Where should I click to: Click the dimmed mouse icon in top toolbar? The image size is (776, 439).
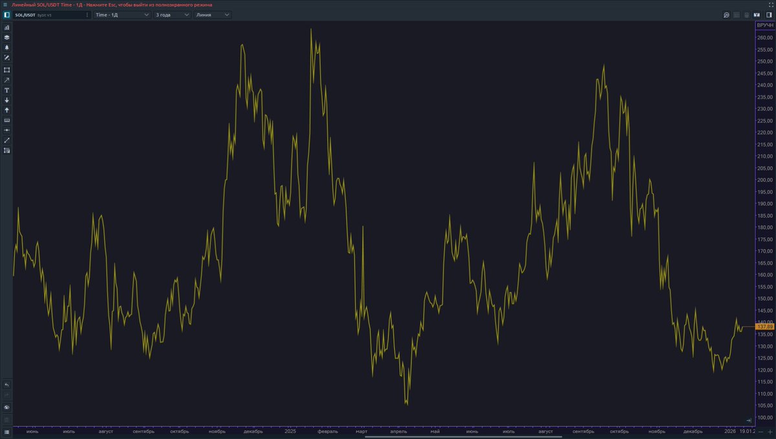[746, 15]
